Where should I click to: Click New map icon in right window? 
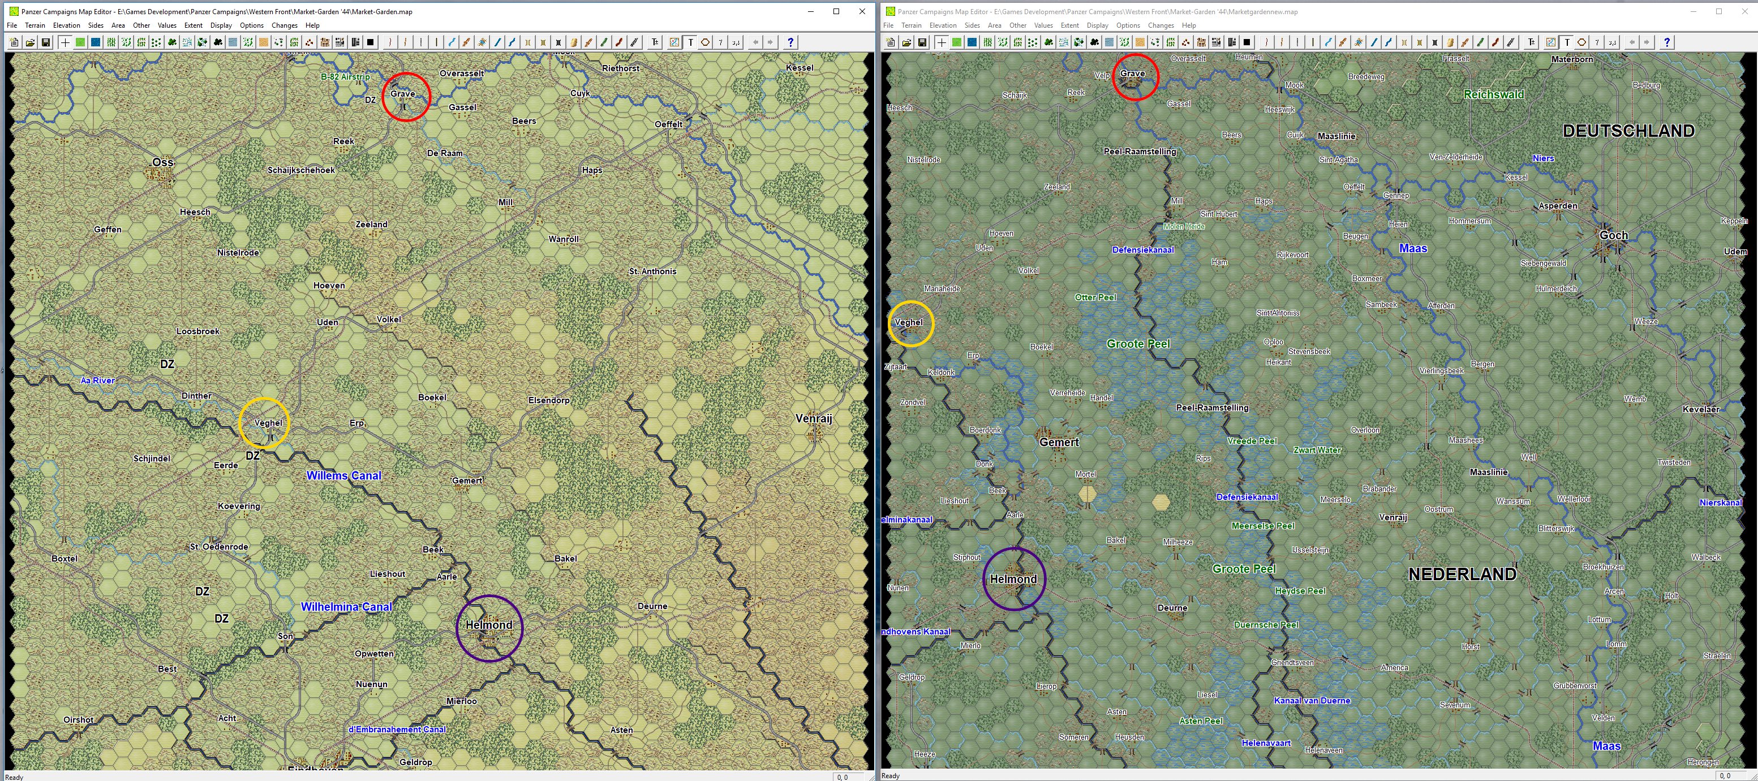pyautogui.click(x=891, y=42)
